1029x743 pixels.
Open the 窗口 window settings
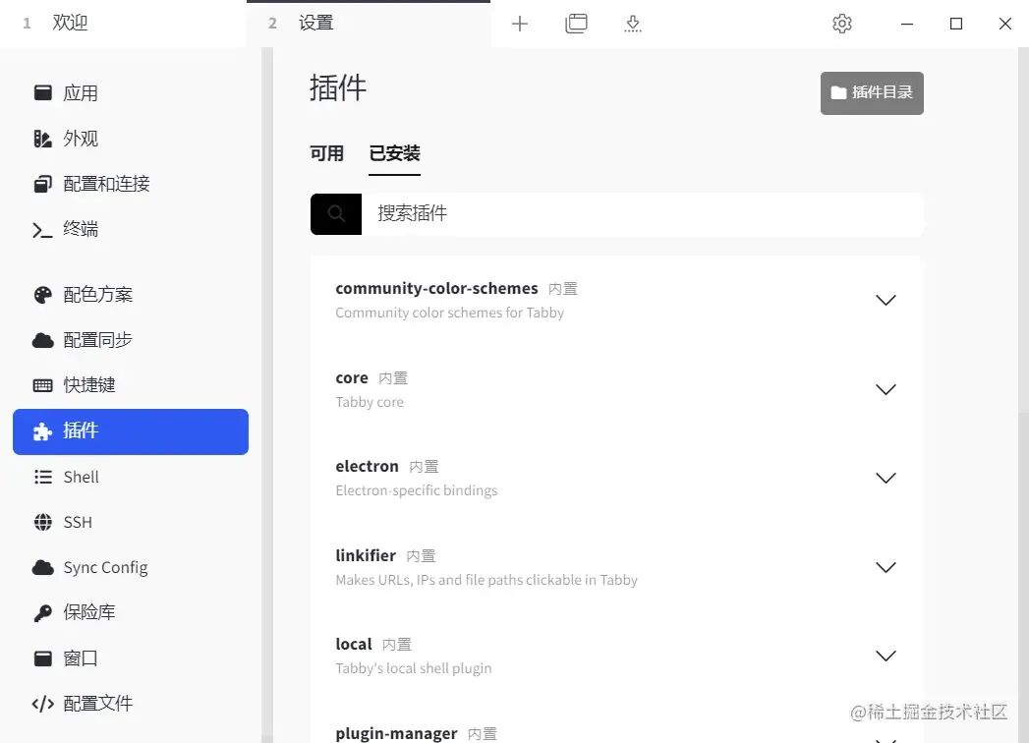click(130, 657)
